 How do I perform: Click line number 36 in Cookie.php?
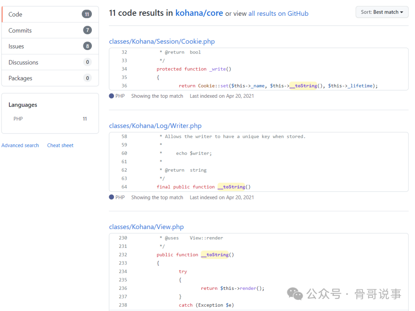point(124,85)
